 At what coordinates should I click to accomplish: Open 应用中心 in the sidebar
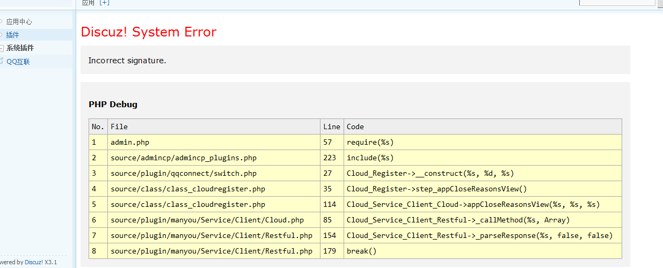pyautogui.click(x=19, y=22)
